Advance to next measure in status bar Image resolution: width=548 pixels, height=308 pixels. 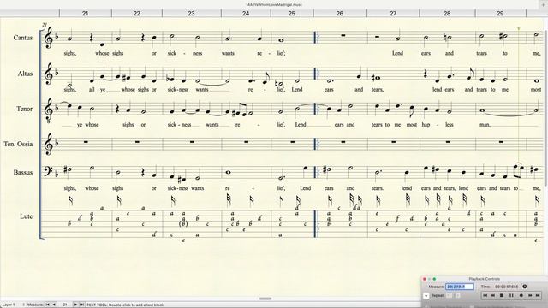75,305
